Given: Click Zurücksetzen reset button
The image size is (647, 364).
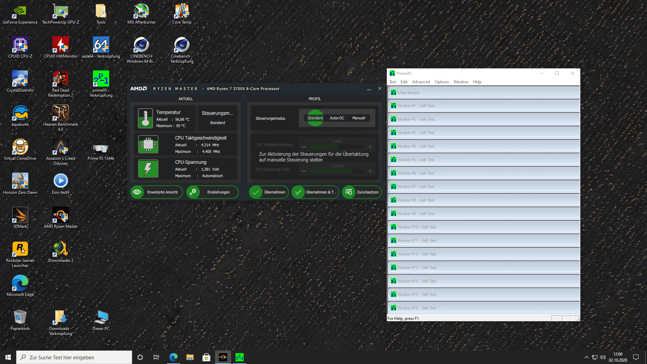Looking at the screenshot, I should (362, 192).
